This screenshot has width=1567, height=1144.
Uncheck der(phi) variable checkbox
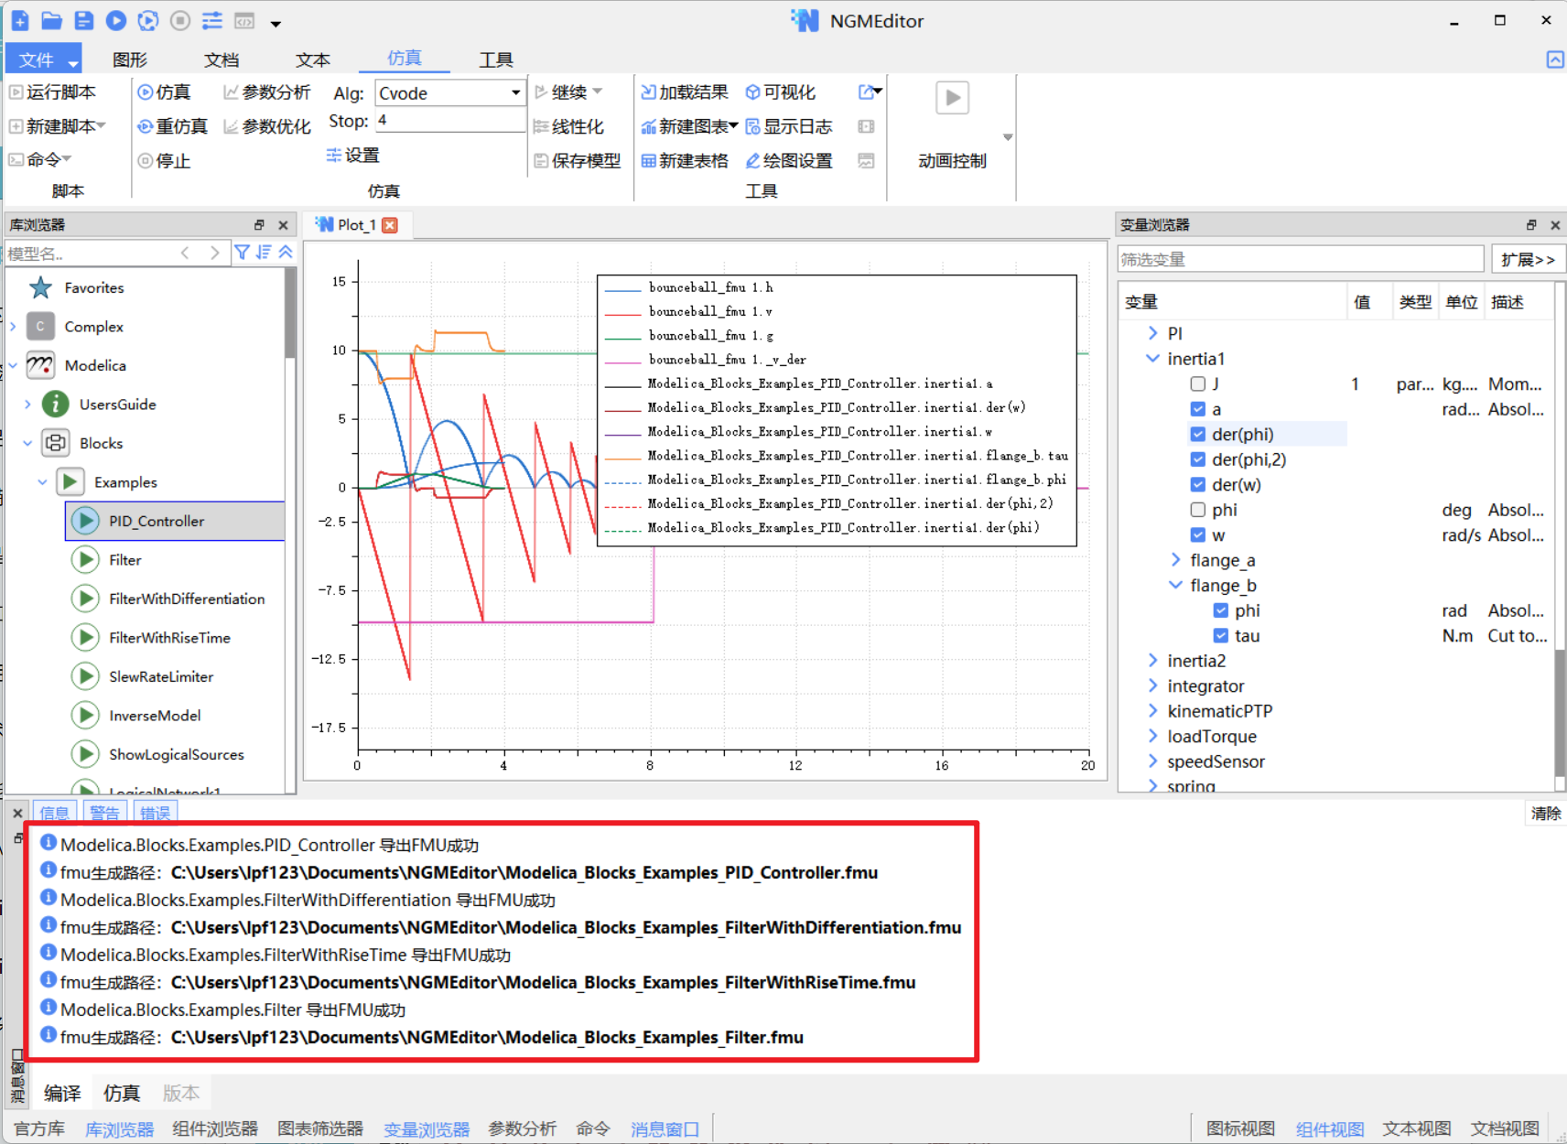click(1197, 435)
